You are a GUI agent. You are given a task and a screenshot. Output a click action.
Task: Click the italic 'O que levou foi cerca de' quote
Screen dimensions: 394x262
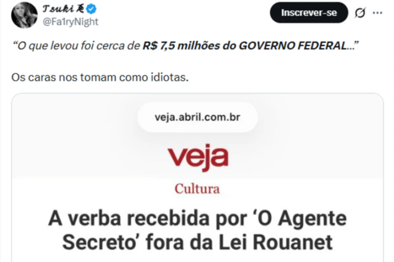(77, 46)
